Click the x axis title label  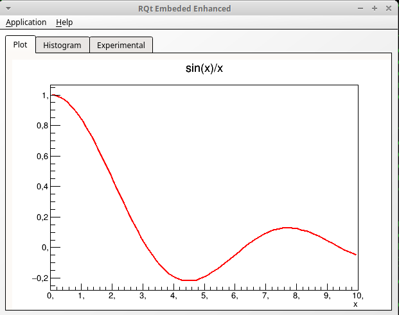pyautogui.click(x=355, y=304)
